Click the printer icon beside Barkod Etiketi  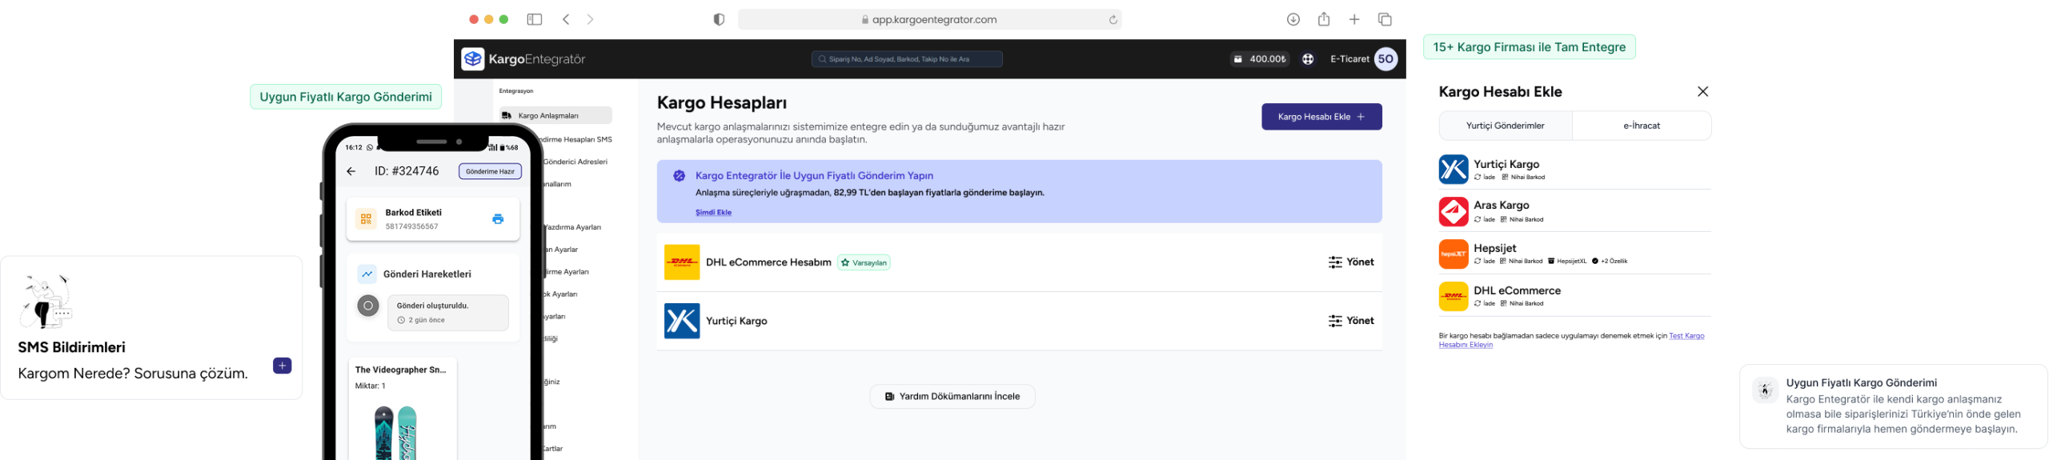498,219
